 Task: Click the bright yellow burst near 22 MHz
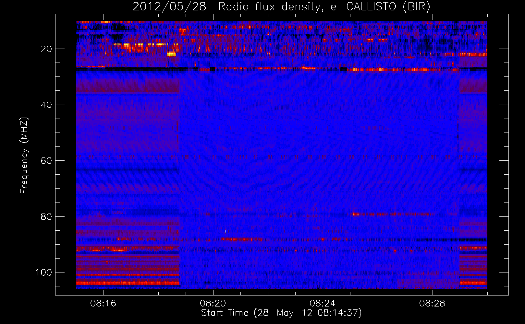click(x=172, y=54)
